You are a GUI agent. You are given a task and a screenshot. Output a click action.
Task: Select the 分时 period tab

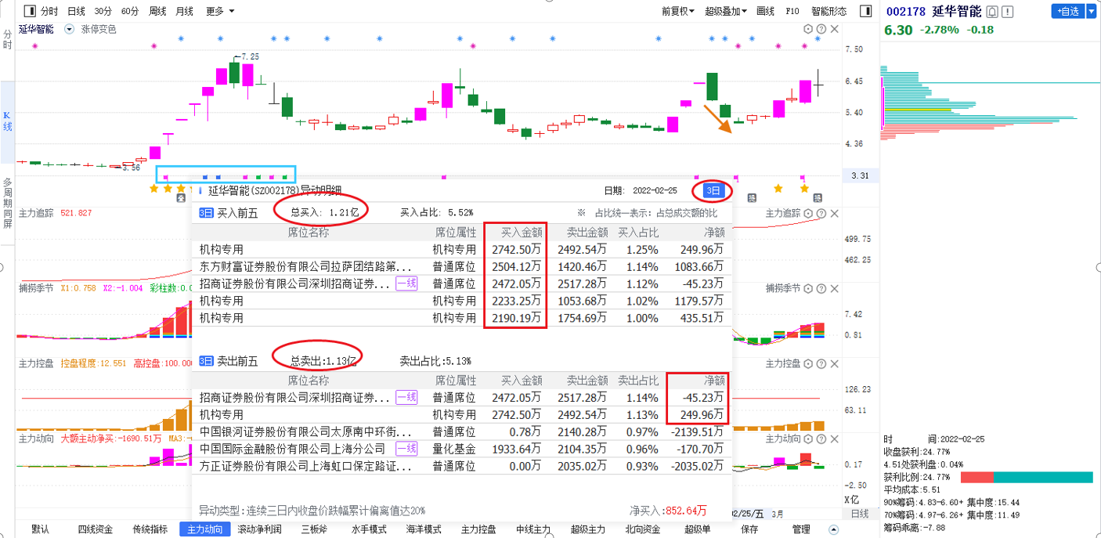[x=49, y=11]
